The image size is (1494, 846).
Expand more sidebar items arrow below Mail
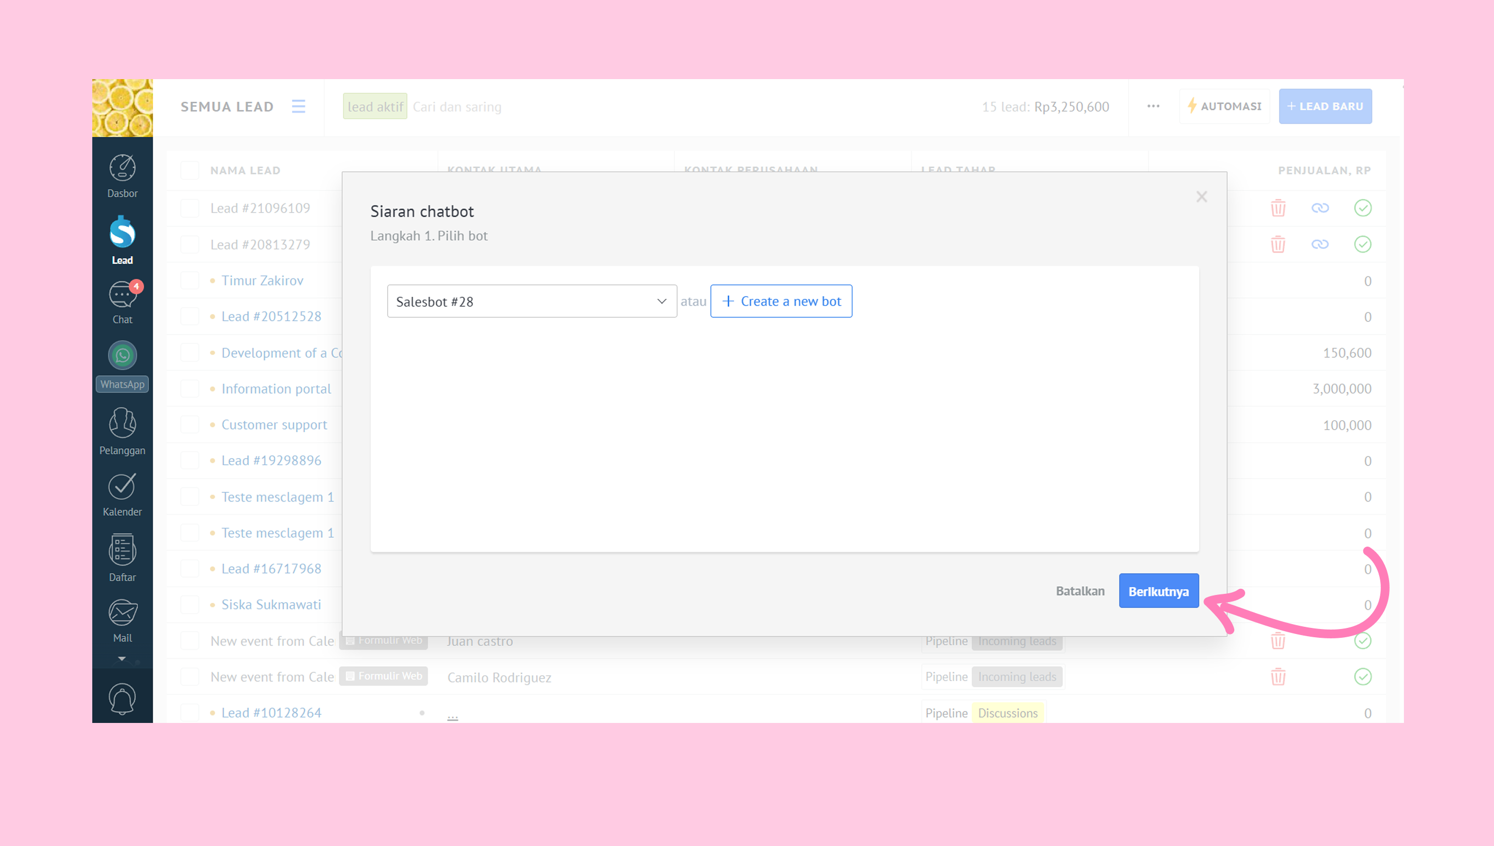coord(122,658)
